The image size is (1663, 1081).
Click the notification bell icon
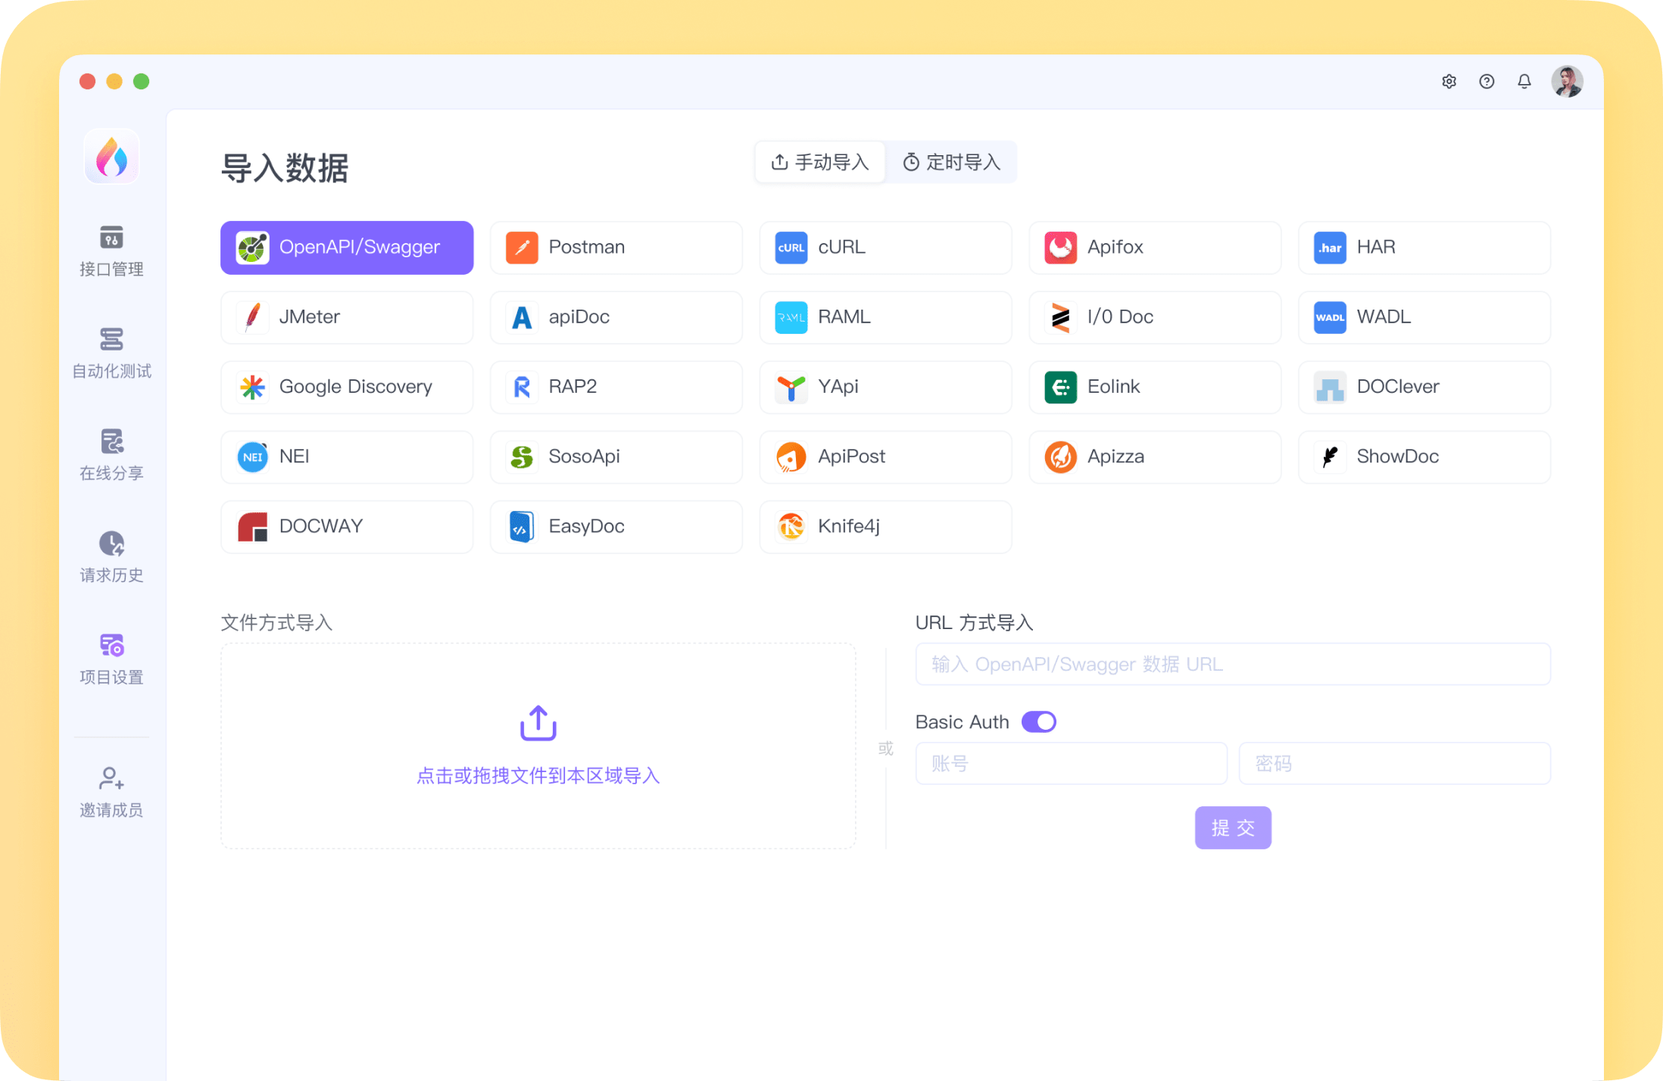(x=1524, y=81)
